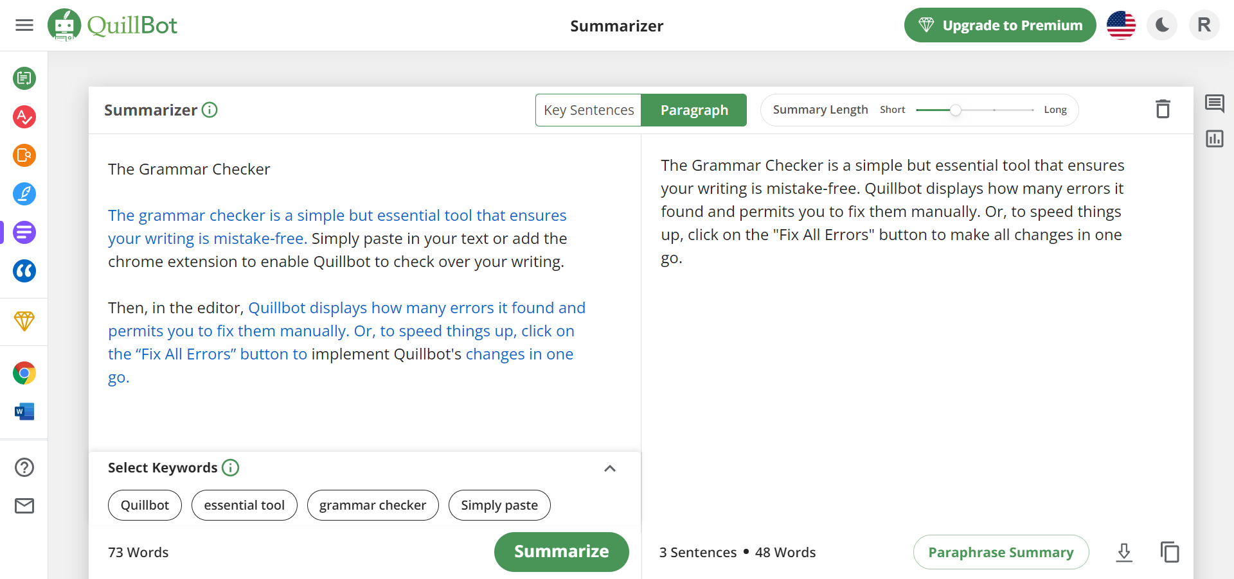Image resolution: width=1234 pixels, height=579 pixels.
Task: Click the Premium diamond sidebar icon
Action: [24, 321]
